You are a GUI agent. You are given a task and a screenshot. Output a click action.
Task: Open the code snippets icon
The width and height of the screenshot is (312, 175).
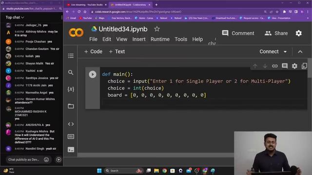tap(71, 124)
